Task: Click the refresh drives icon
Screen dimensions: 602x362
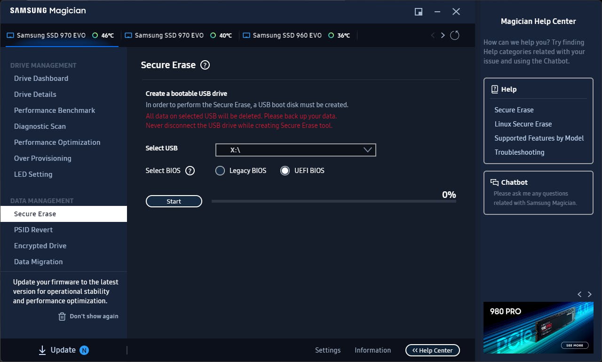Action: pos(454,35)
